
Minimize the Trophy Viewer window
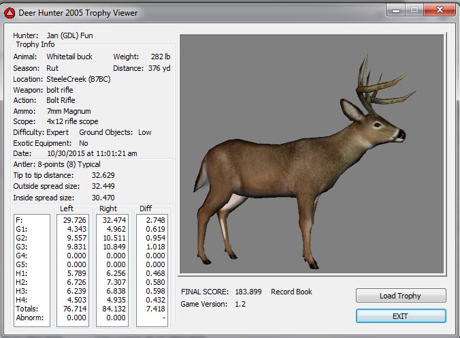pos(396,10)
